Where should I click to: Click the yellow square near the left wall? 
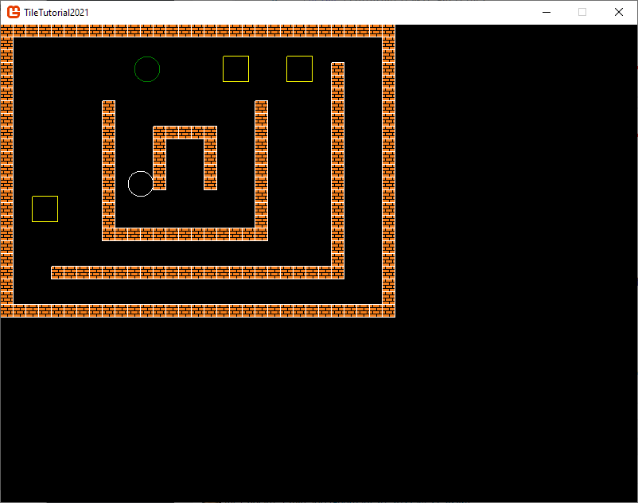coord(45,209)
